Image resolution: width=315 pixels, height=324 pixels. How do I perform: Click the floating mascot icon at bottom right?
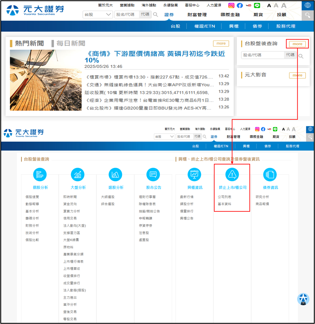(x=303, y=299)
